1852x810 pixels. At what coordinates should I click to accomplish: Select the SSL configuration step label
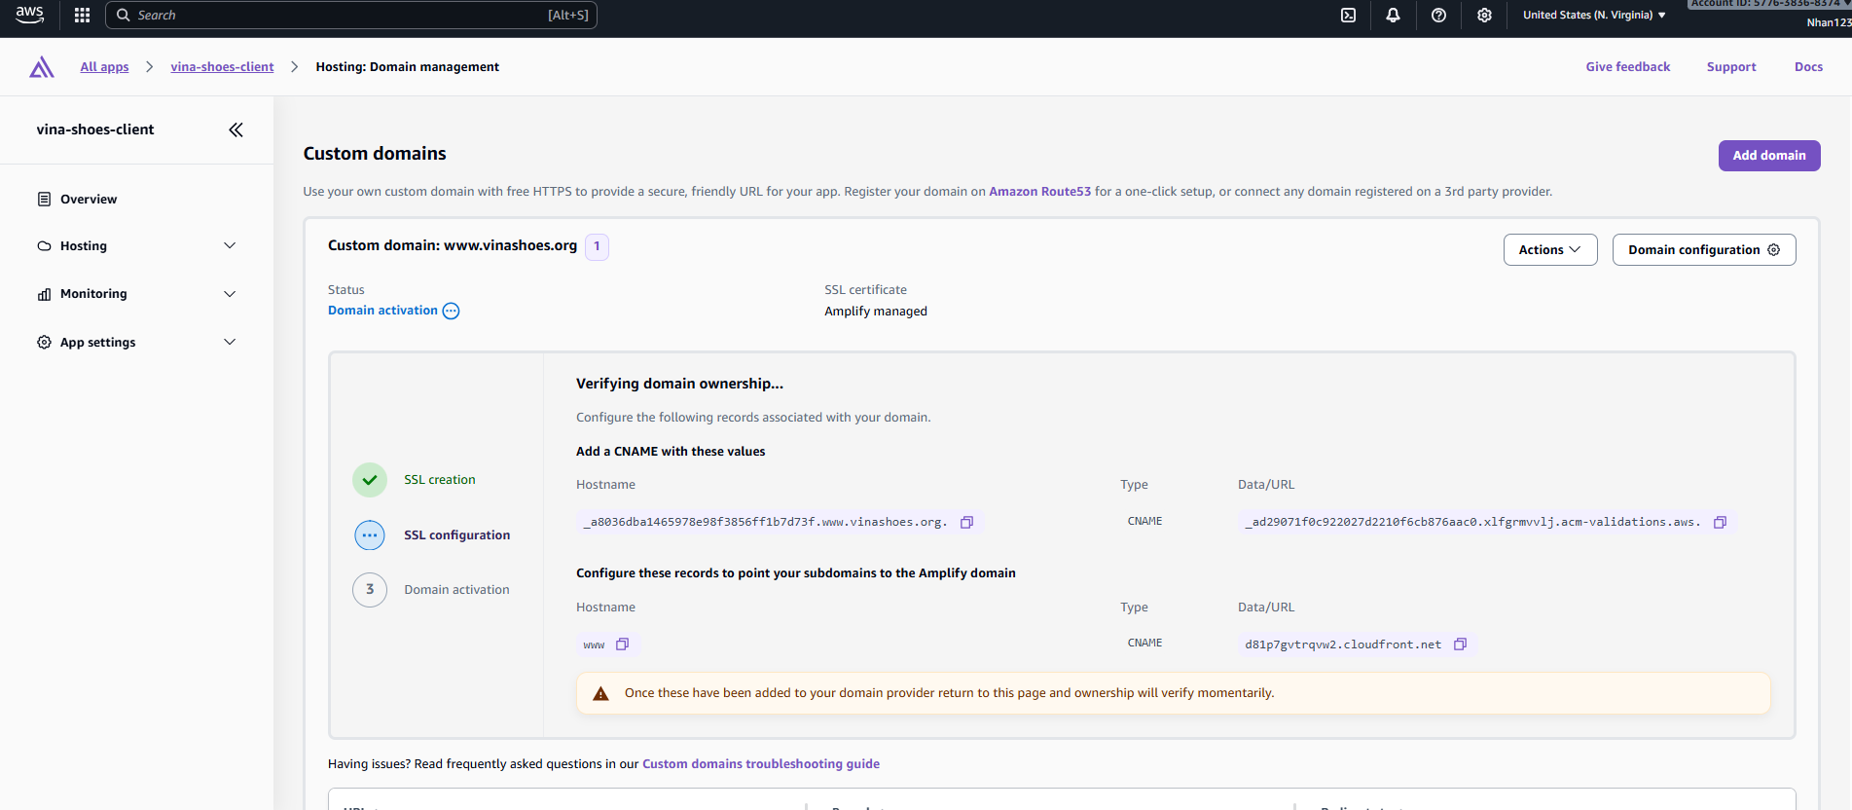click(456, 535)
